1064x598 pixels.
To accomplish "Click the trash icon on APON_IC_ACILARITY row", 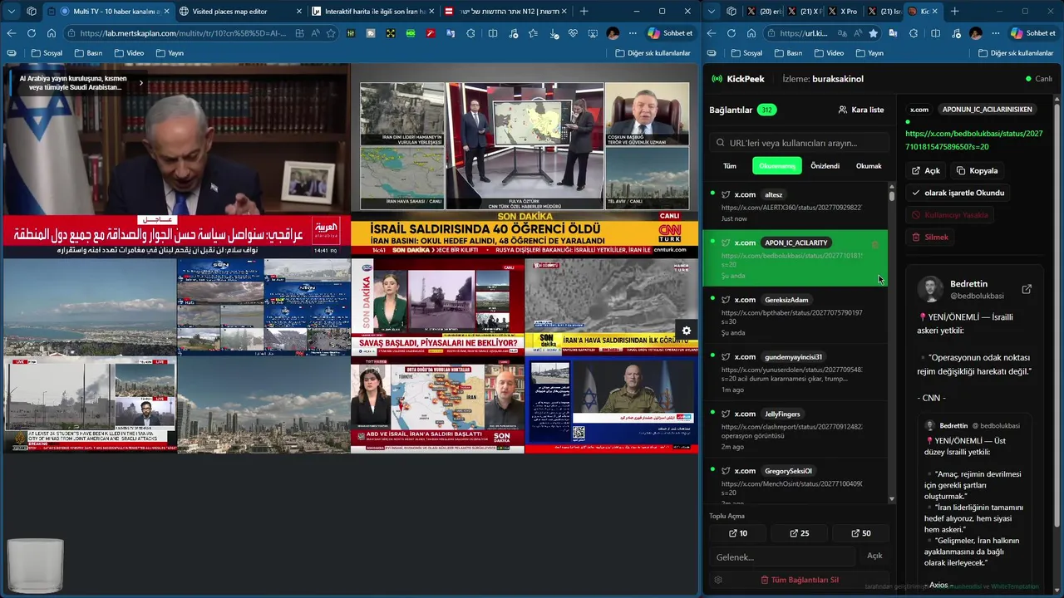I will (874, 244).
